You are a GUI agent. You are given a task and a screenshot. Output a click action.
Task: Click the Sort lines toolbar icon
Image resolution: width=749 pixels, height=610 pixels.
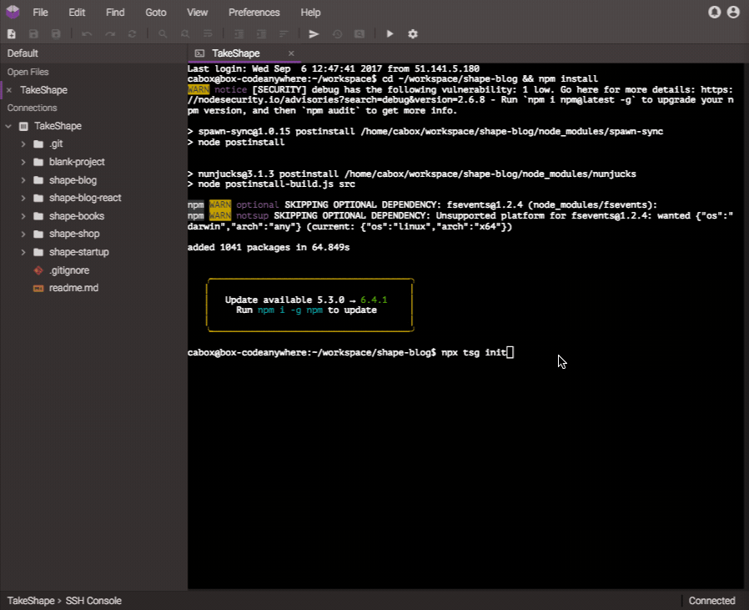pos(284,34)
